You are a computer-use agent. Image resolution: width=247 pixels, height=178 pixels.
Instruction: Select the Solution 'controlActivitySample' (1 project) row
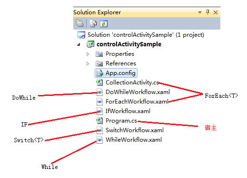(x=146, y=35)
